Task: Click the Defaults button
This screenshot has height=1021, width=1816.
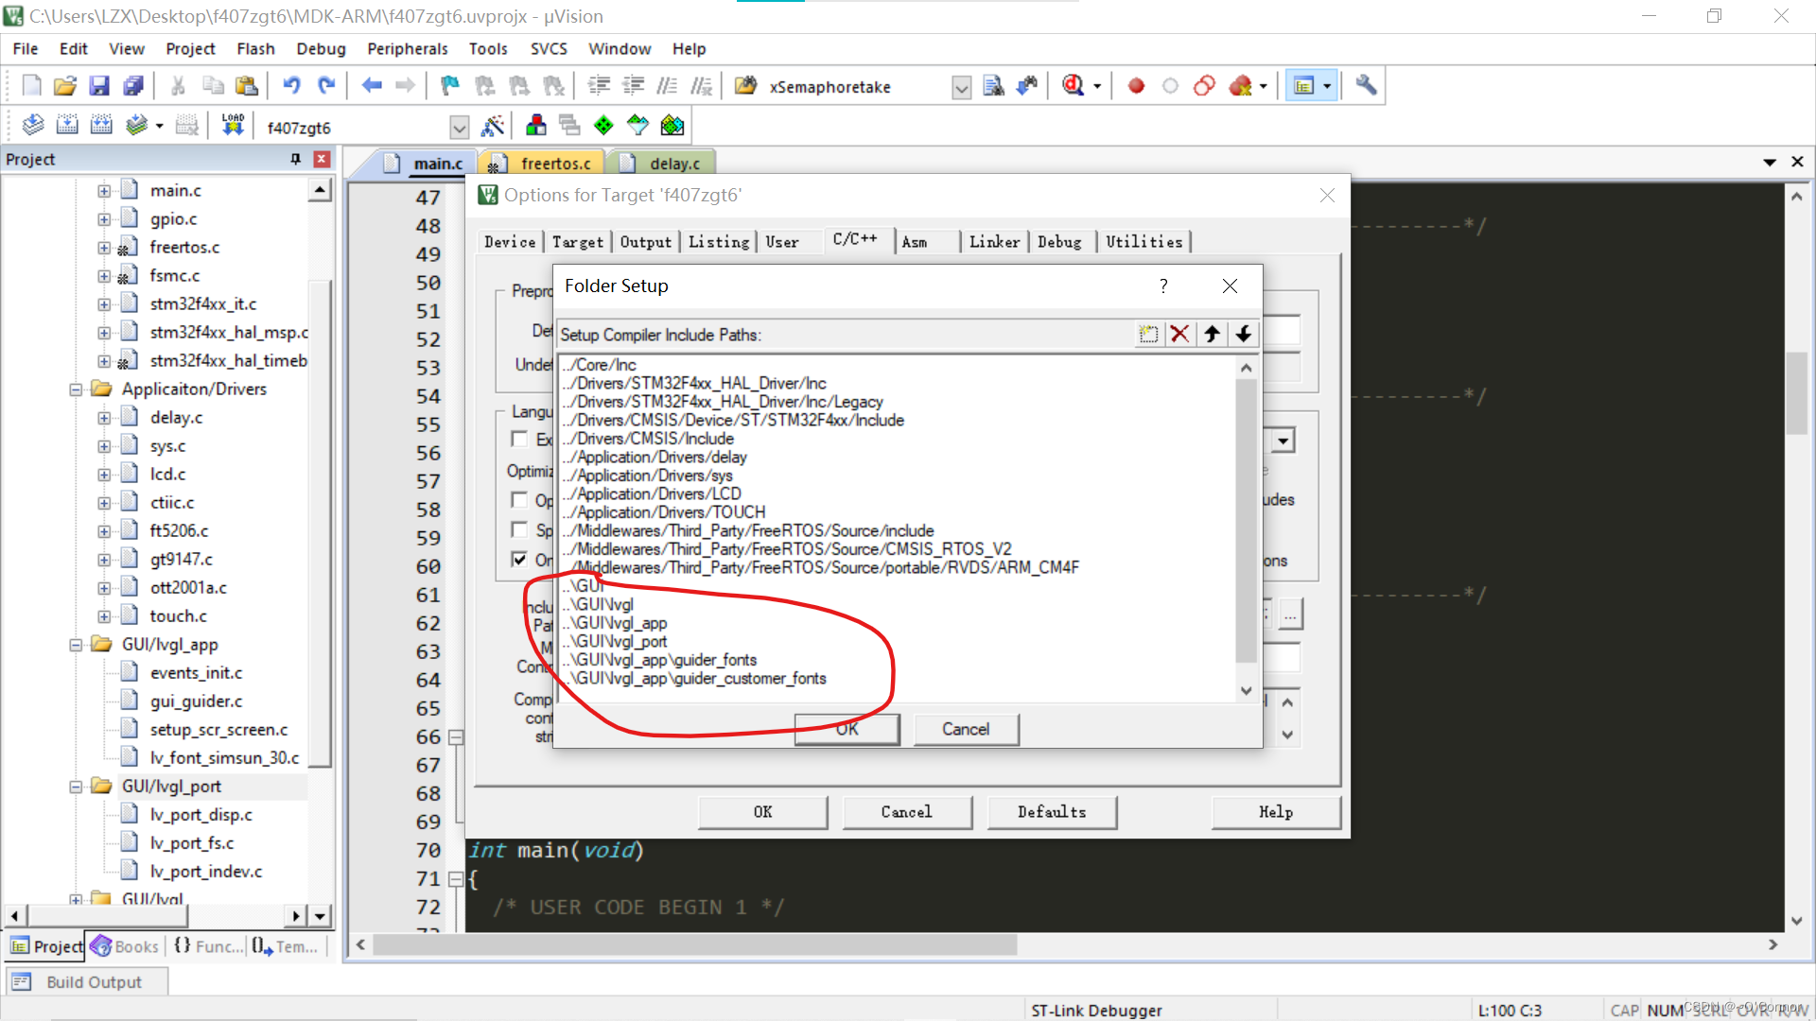Action: click(x=1051, y=812)
